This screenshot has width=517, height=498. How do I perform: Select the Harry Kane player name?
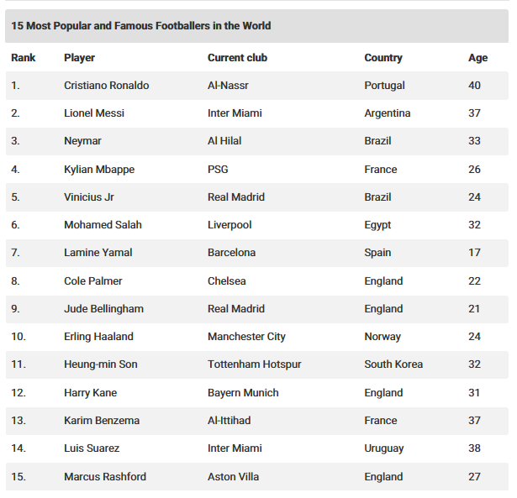90,392
